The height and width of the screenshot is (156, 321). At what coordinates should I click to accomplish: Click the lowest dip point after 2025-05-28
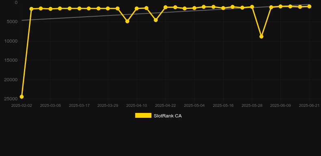[x=261, y=37]
